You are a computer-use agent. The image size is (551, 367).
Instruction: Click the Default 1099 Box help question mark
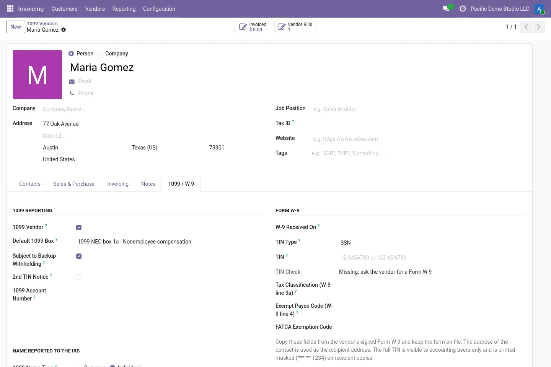[x=56, y=239]
